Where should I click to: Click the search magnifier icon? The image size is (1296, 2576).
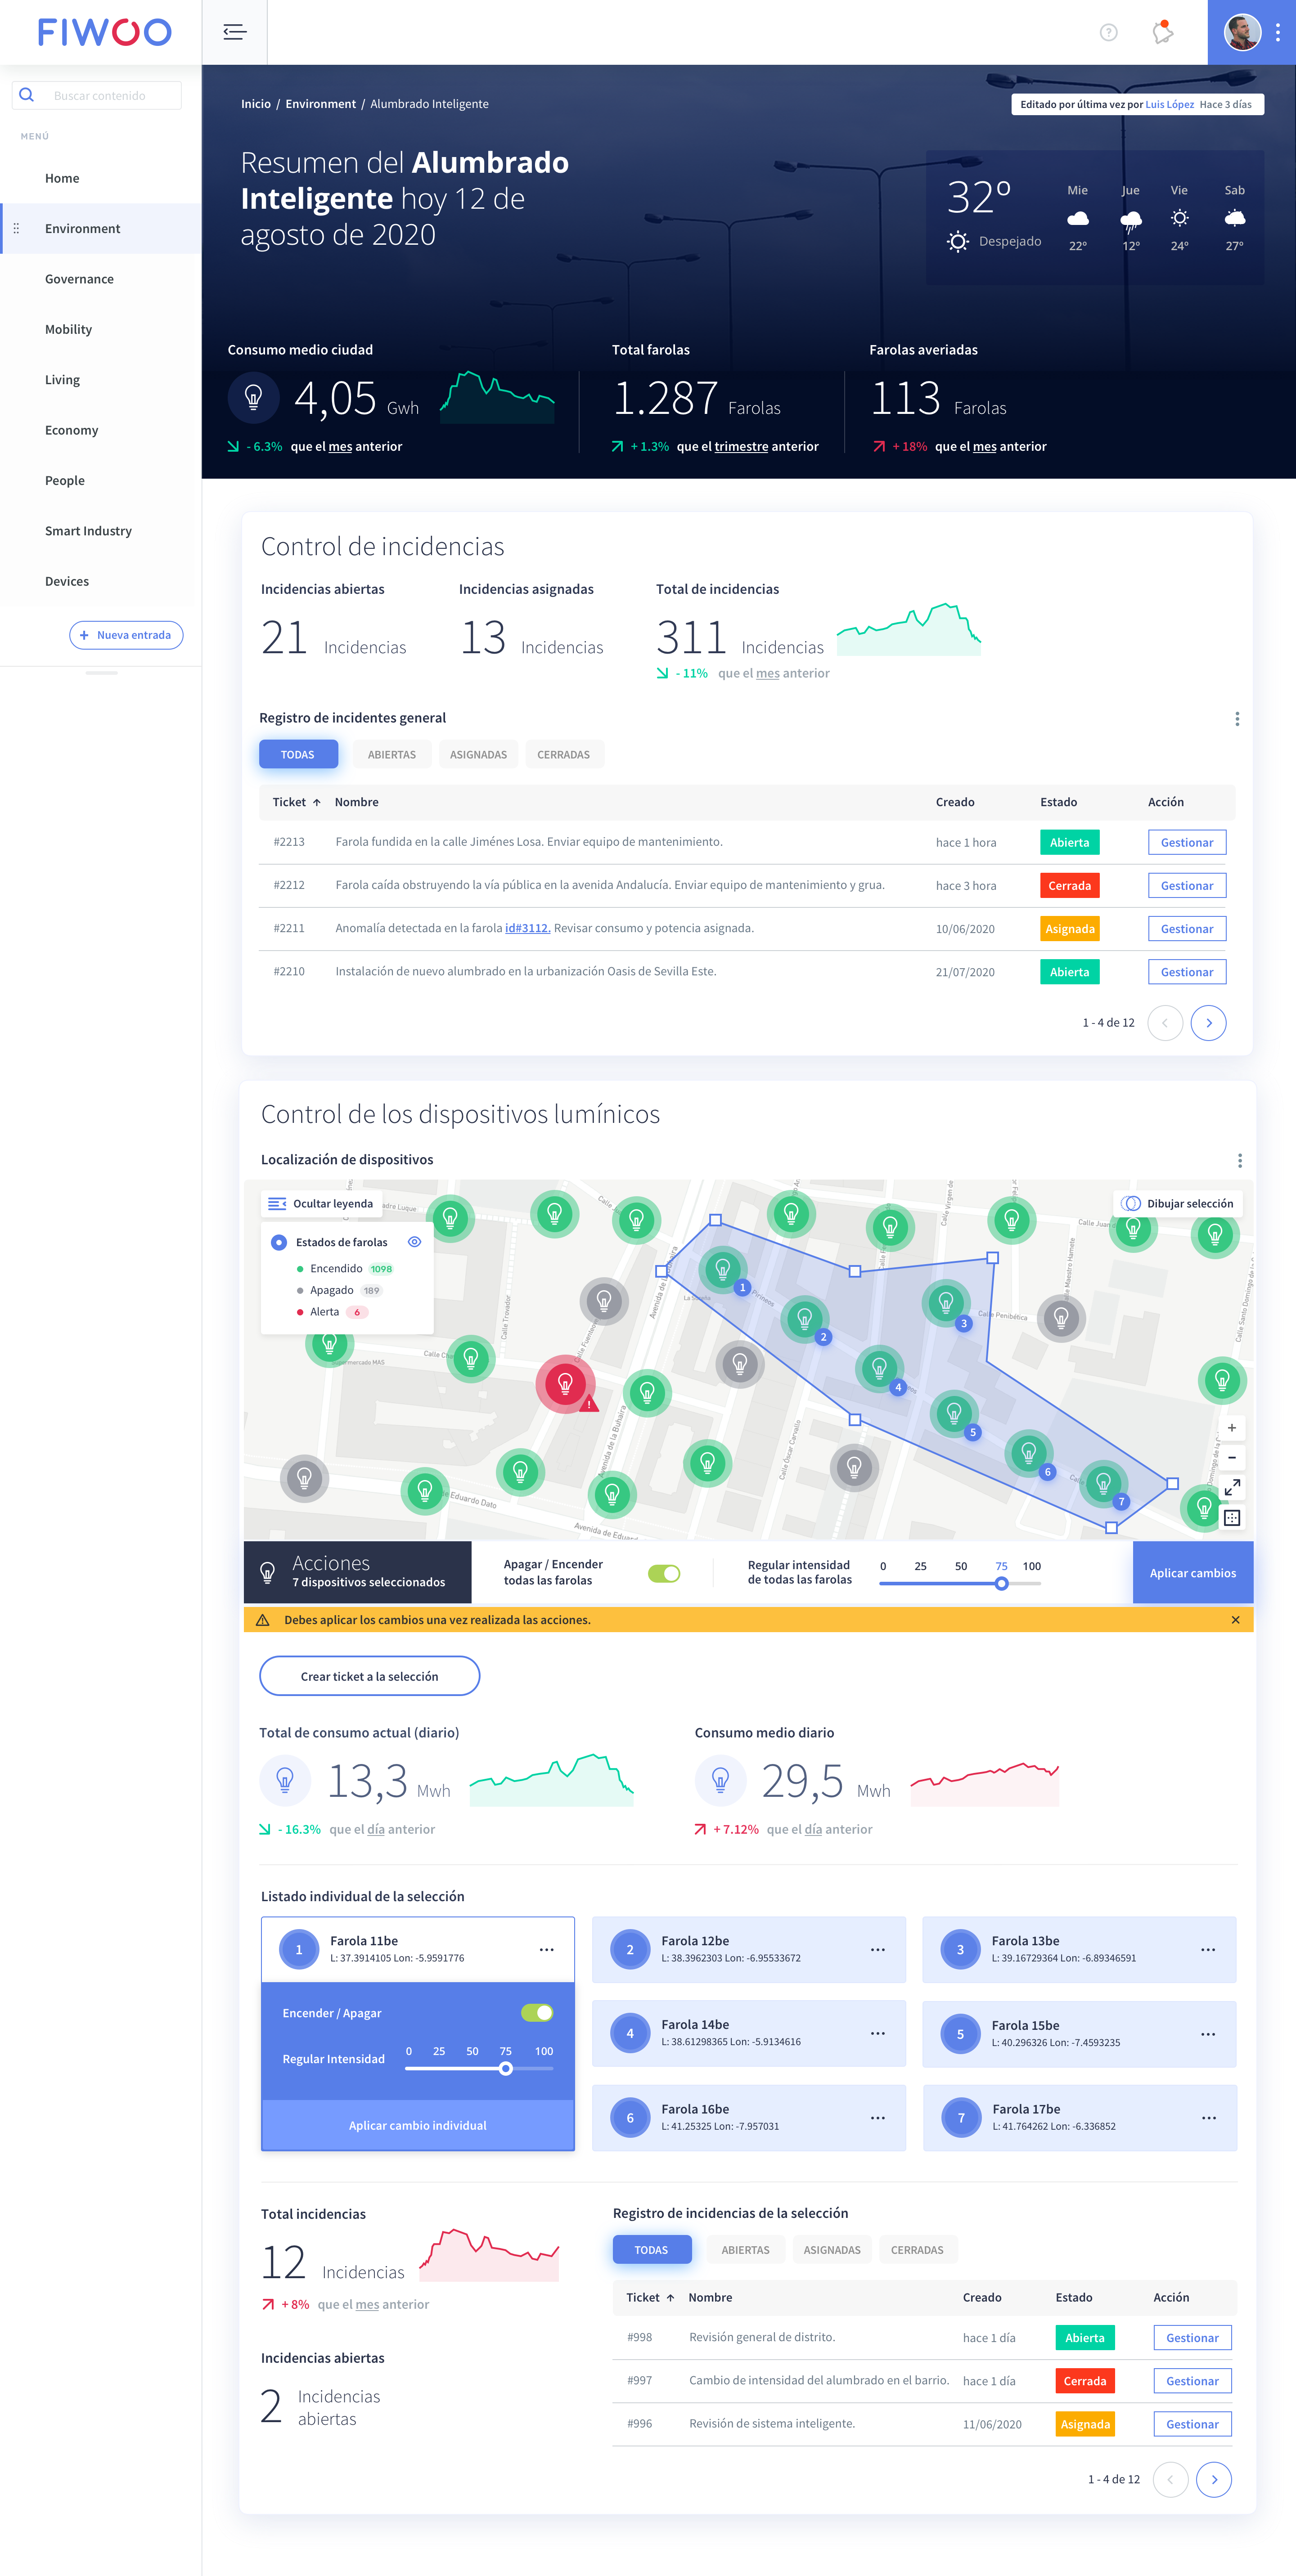click(x=27, y=95)
